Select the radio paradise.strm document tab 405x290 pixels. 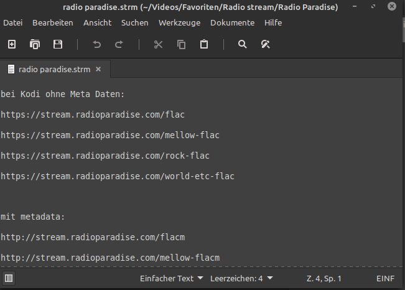coord(55,69)
